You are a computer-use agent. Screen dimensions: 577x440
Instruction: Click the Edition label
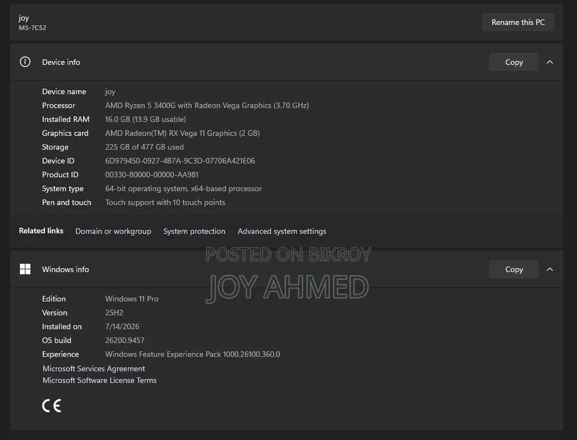point(54,299)
